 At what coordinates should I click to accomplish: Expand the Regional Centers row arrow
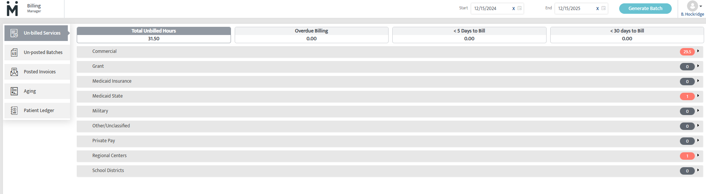point(698,155)
